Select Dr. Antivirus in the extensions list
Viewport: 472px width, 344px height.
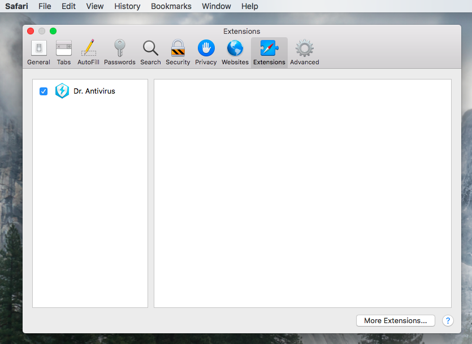coord(94,91)
